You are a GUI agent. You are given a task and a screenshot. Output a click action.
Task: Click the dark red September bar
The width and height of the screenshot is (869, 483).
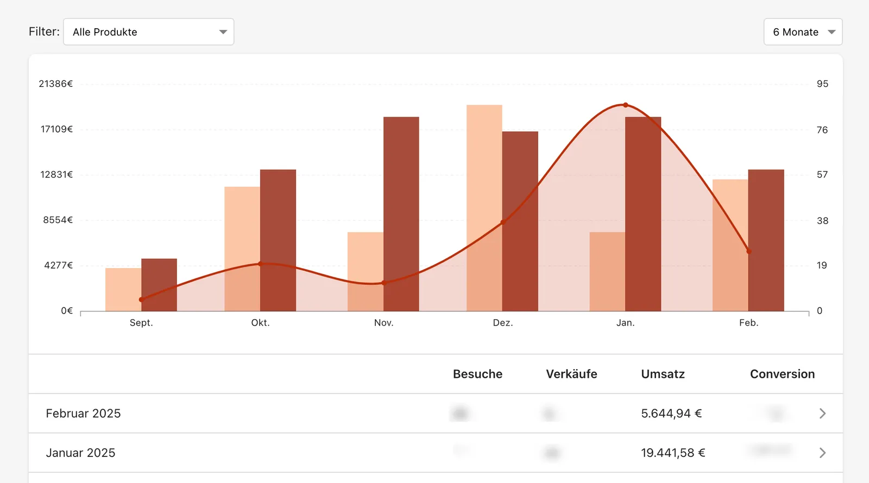(x=159, y=285)
